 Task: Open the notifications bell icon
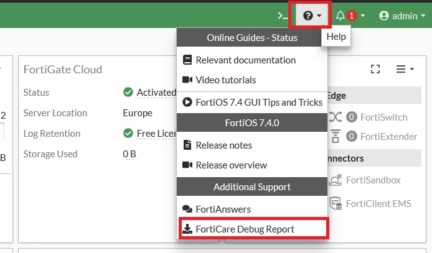coord(340,16)
